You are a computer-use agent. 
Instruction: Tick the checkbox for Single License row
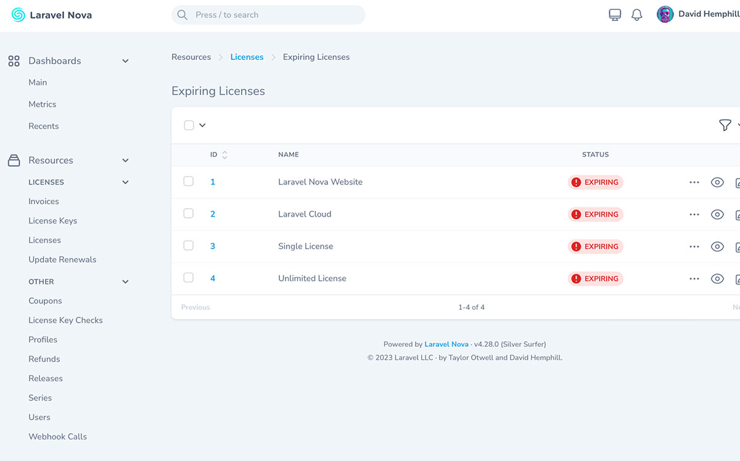click(x=189, y=246)
